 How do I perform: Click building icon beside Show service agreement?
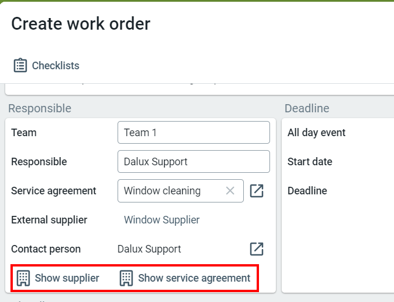pyautogui.click(x=126, y=278)
